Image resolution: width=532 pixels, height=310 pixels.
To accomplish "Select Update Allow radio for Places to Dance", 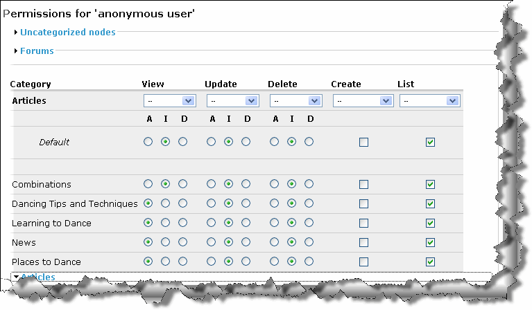I will tap(211, 262).
